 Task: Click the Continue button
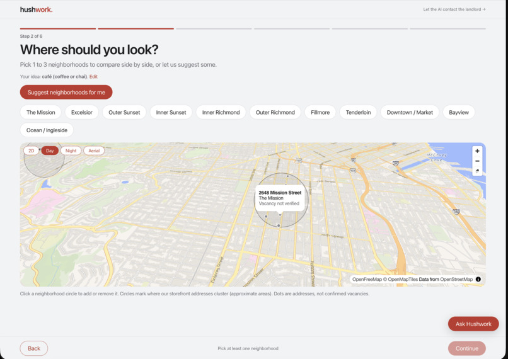467,348
